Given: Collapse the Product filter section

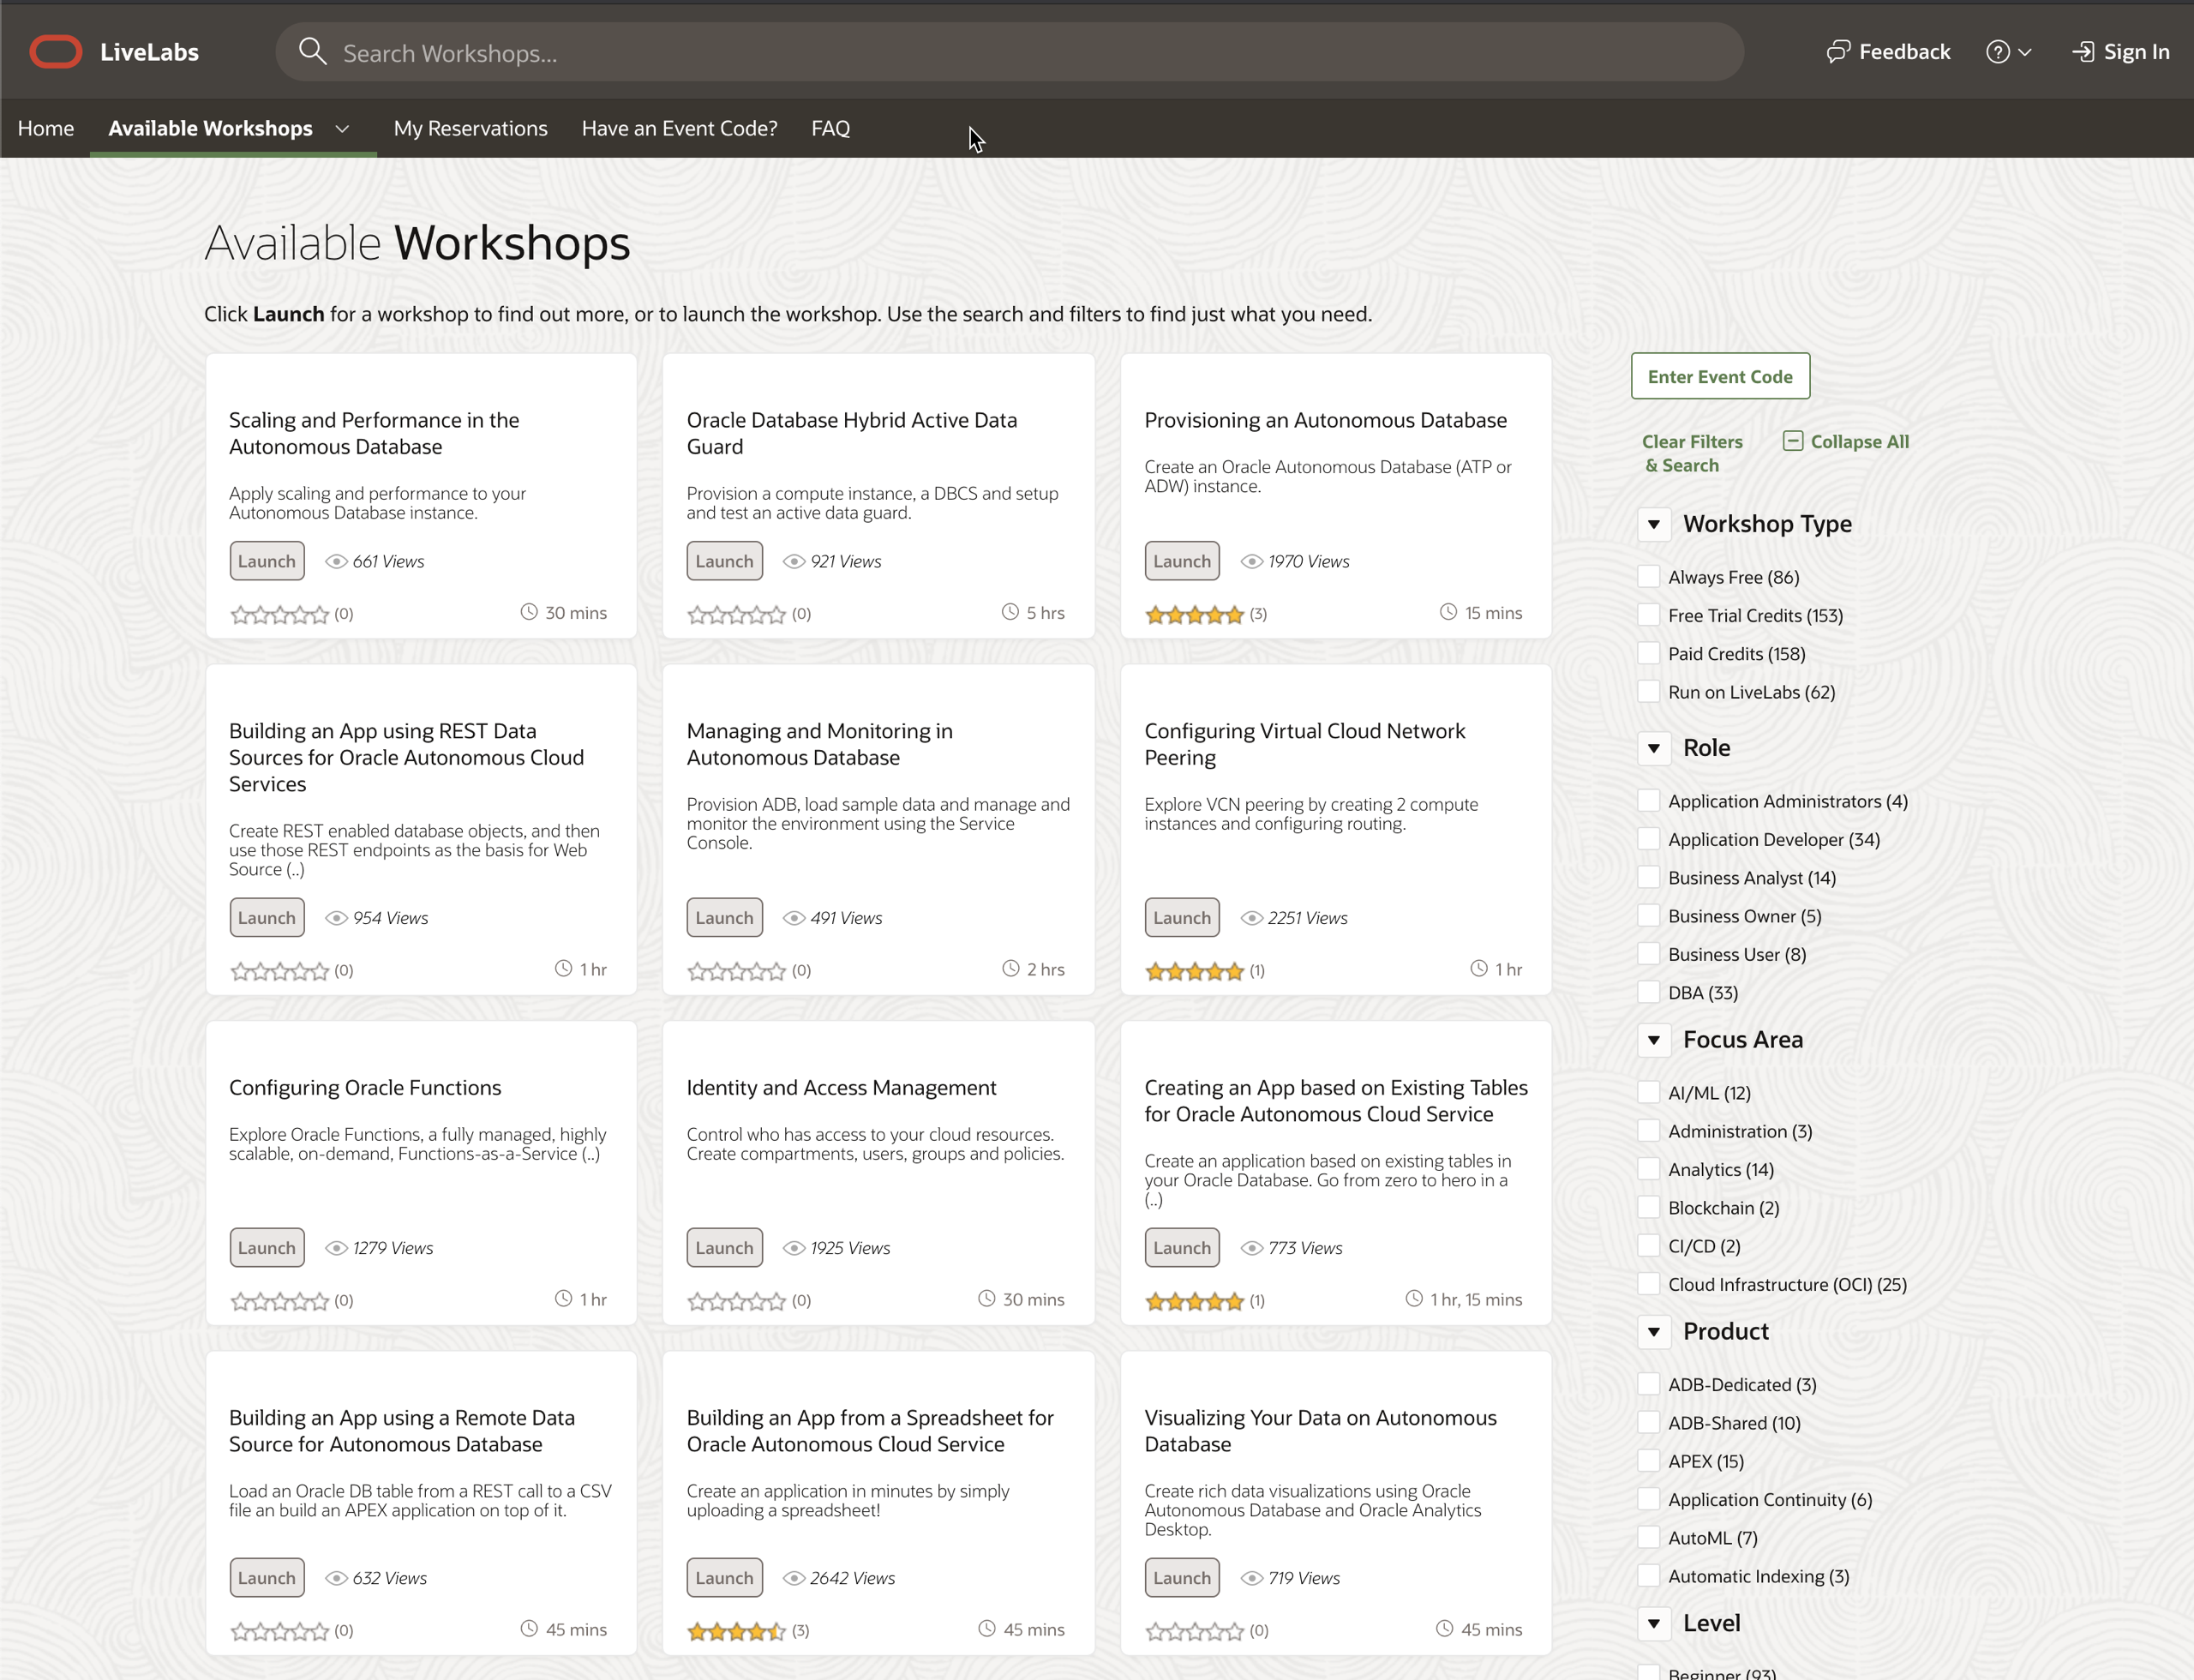Looking at the screenshot, I should 1654,1332.
